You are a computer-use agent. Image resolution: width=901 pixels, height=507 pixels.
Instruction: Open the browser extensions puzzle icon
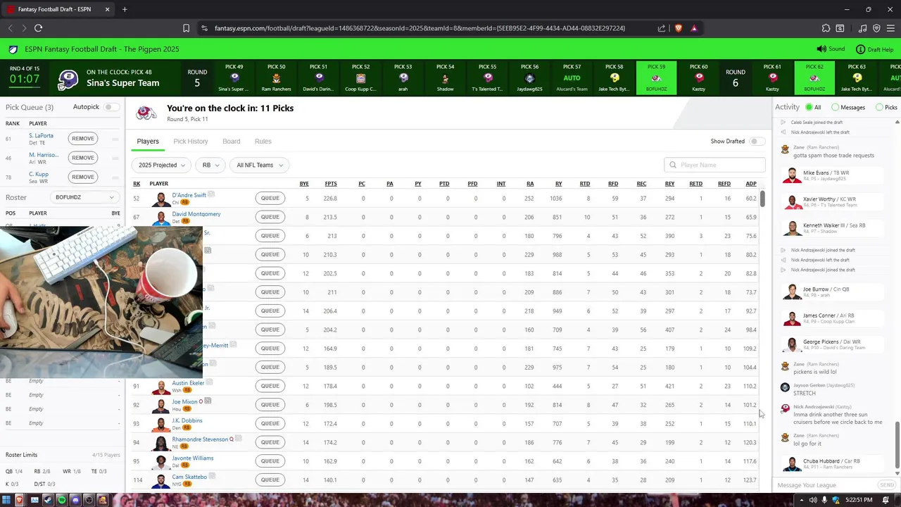click(x=826, y=28)
